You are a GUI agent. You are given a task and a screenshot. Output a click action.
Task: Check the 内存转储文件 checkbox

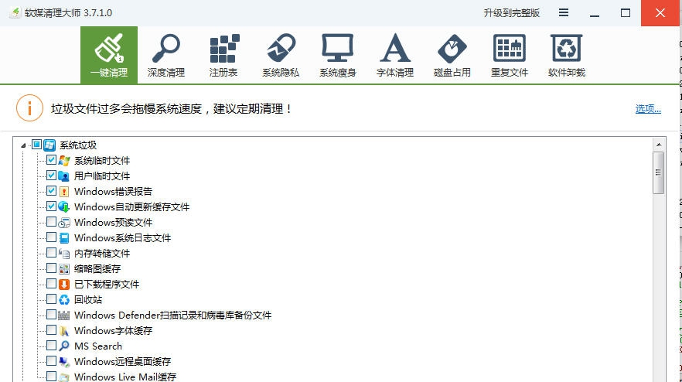(x=51, y=253)
